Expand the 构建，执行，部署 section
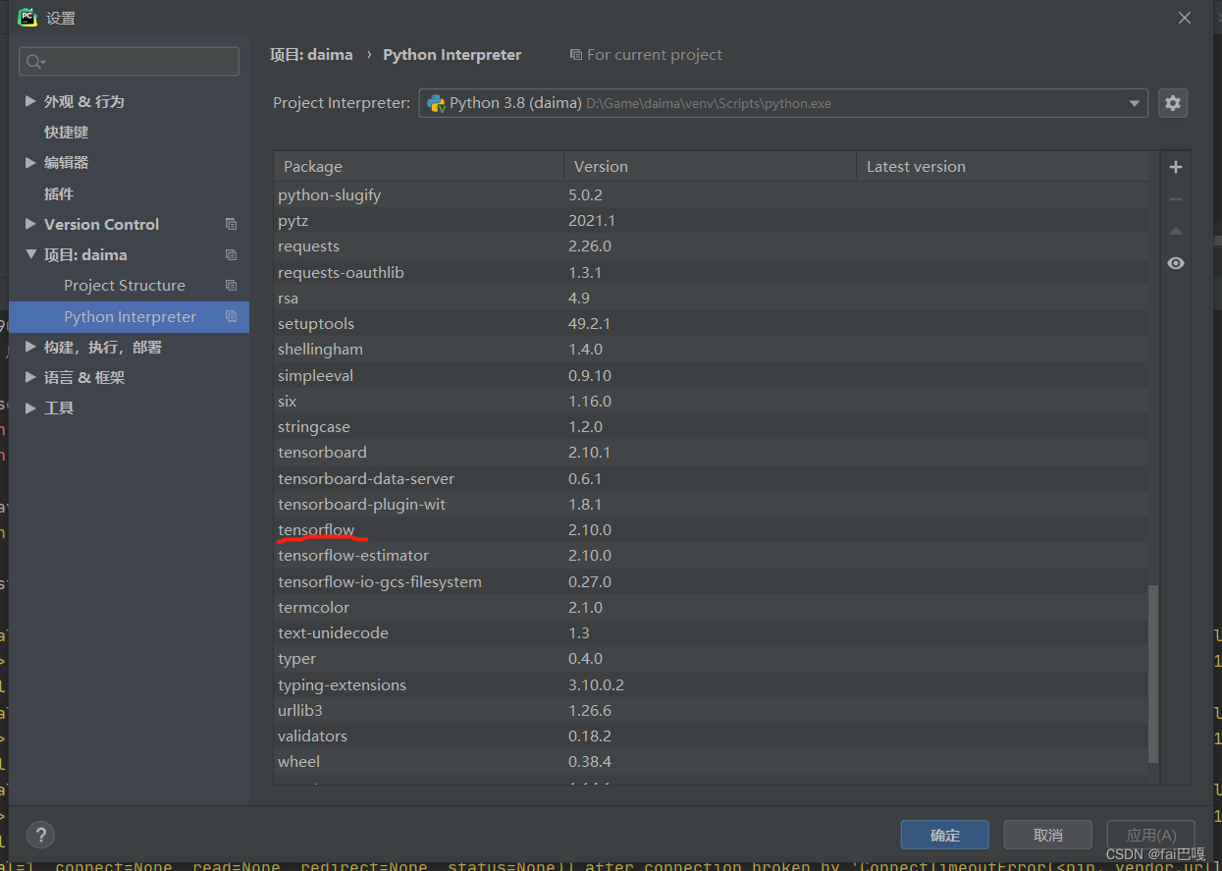Screen dimensions: 1222x871 tap(31, 347)
